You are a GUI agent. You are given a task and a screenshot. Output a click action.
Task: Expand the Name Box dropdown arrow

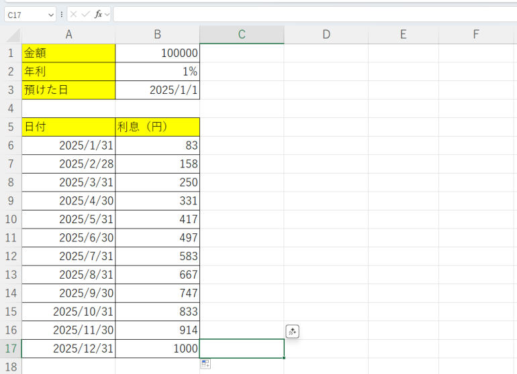(51, 14)
